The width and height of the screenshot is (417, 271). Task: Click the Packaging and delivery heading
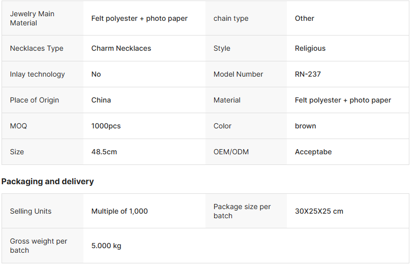[x=48, y=181]
